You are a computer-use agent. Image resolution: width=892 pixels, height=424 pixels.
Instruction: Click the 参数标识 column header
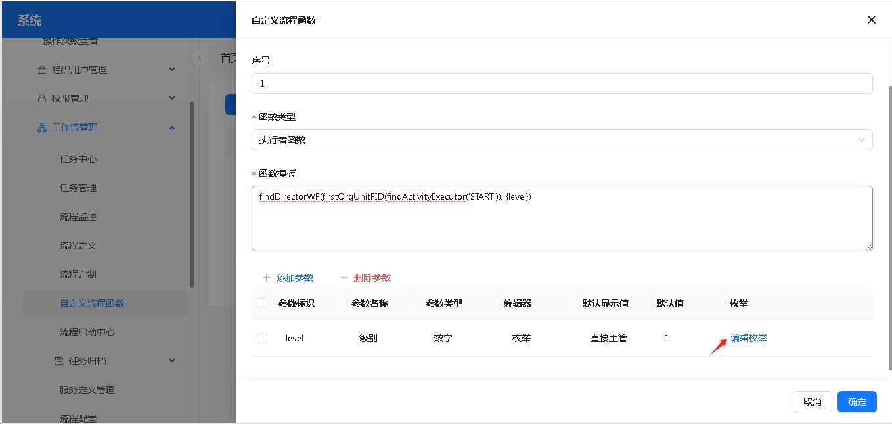pos(296,303)
